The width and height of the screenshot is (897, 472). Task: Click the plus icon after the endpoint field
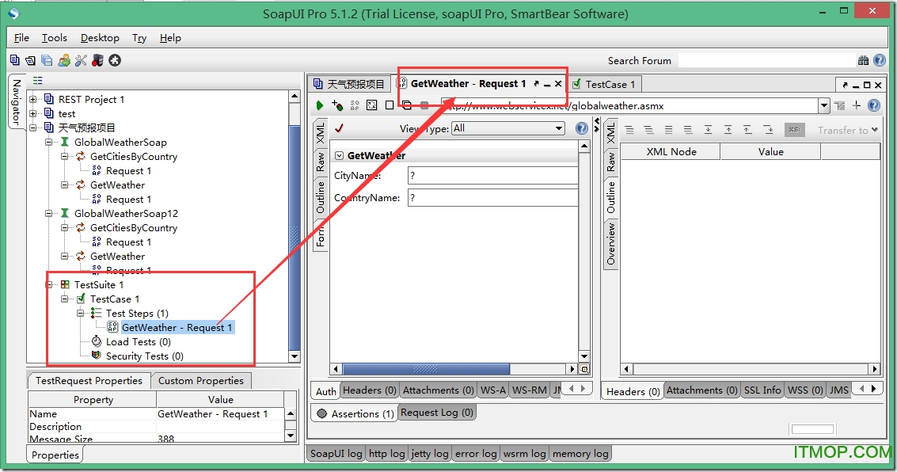coord(857,105)
